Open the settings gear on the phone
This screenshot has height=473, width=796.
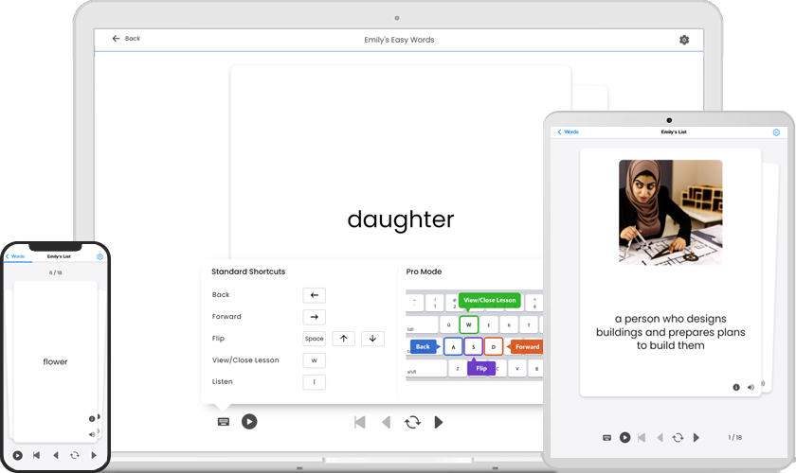(x=100, y=256)
